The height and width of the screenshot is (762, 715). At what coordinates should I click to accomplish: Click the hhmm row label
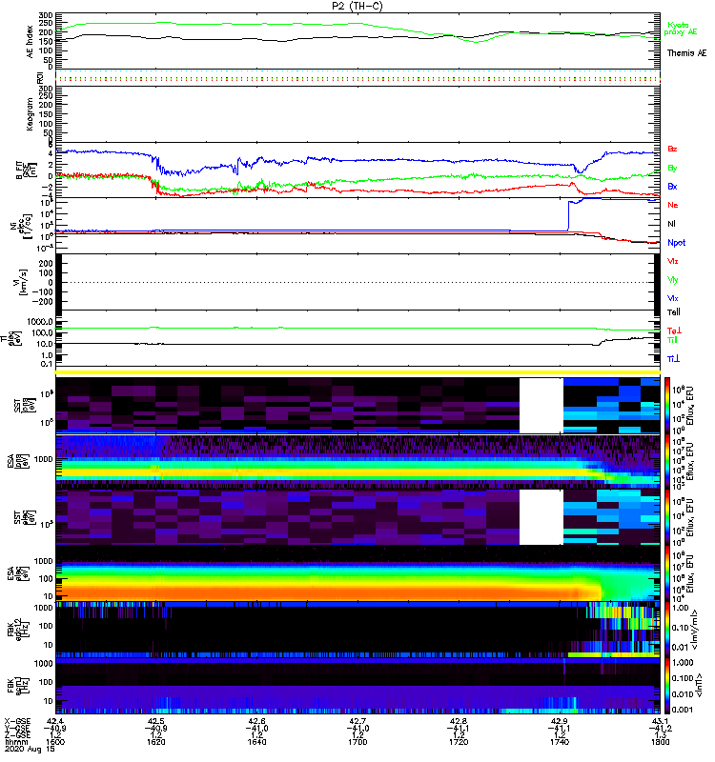(x=14, y=742)
